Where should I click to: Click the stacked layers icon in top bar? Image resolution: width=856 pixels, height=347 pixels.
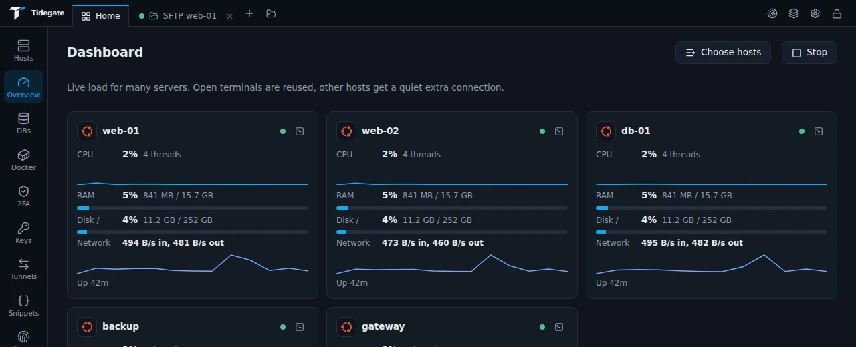[x=794, y=13]
